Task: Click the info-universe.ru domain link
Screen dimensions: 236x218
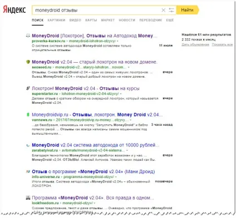Action: 46,176
